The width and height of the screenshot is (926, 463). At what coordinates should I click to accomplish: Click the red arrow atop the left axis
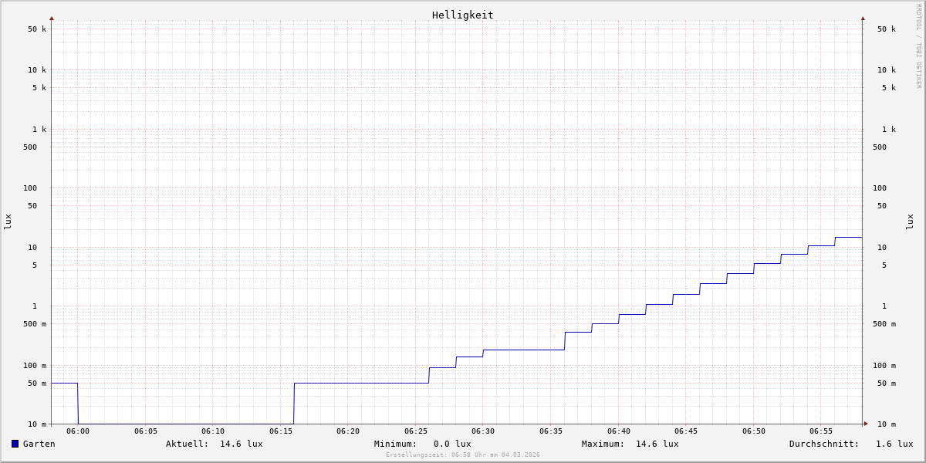[x=52, y=18]
